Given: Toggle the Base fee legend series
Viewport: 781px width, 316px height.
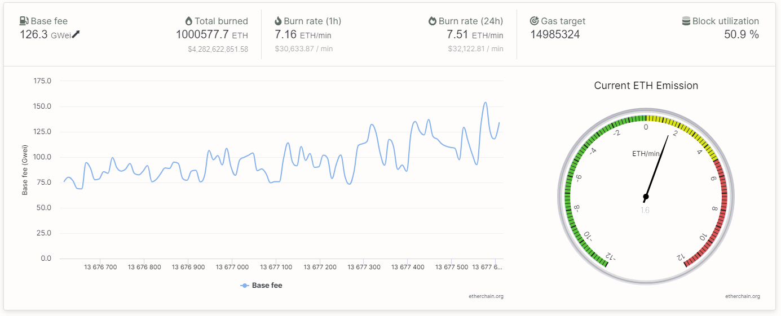Looking at the screenshot, I should tap(262, 286).
